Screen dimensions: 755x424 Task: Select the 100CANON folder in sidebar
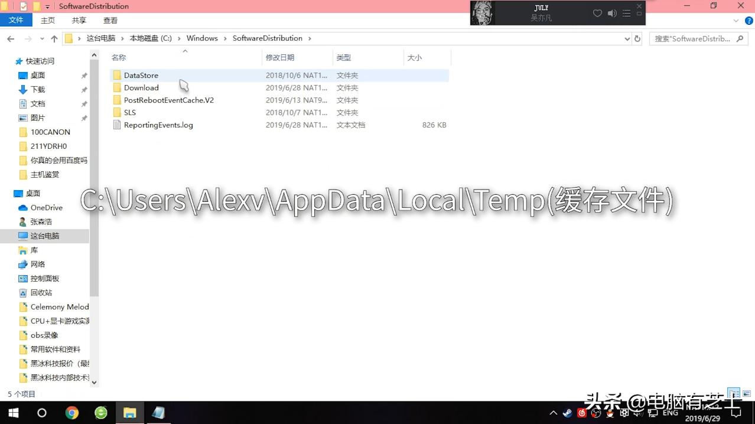[50, 132]
